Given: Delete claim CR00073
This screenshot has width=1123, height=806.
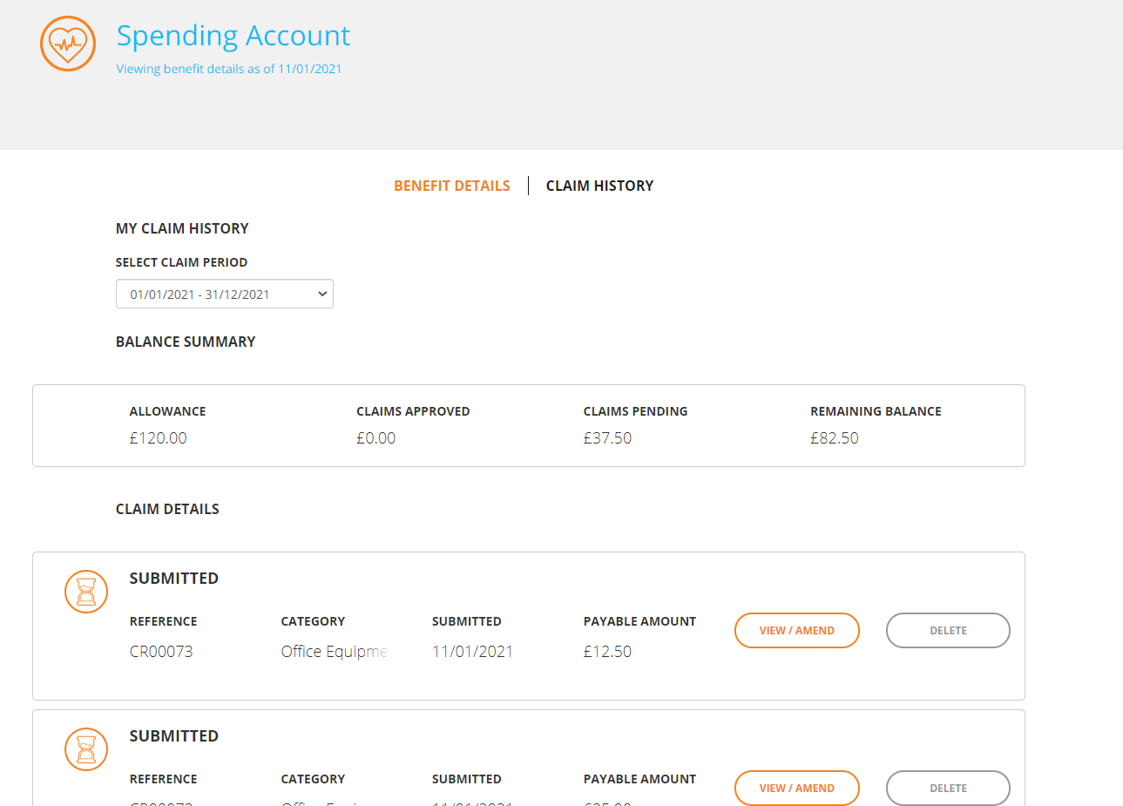Looking at the screenshot, I should [948, 630].
